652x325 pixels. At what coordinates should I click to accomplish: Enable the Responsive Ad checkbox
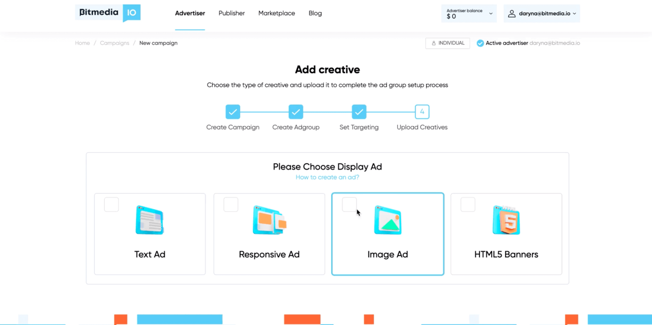tap(231, 204)
